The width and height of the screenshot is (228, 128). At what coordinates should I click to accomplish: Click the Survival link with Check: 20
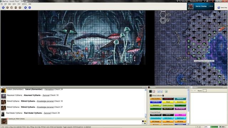pyautogui.click(x=47, y=113)
